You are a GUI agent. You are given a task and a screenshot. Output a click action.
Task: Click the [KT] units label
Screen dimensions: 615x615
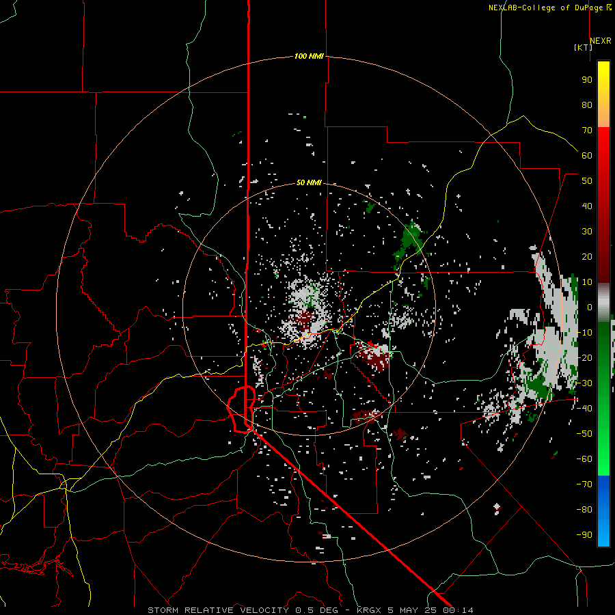583,47
